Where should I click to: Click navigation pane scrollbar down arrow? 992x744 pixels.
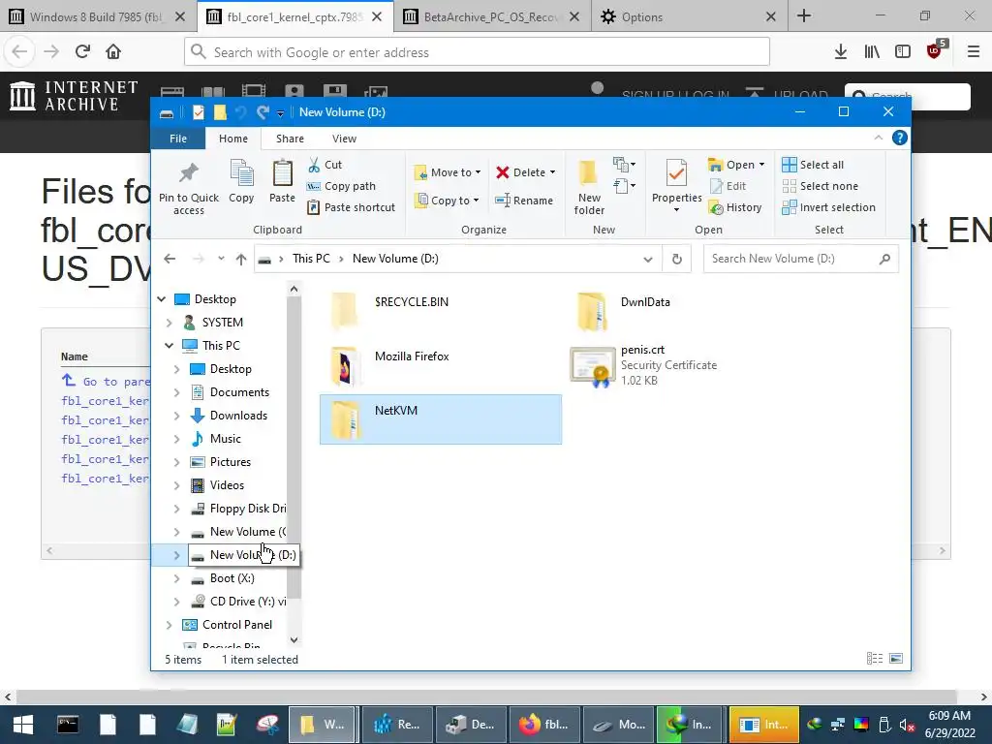[x=294, y=639]
